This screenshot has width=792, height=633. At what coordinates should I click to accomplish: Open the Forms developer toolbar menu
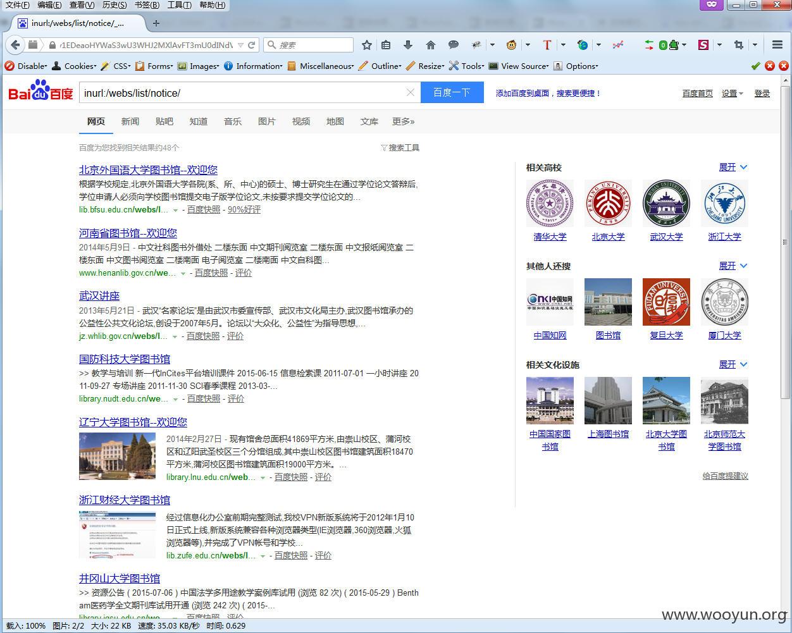pos(154,66)
